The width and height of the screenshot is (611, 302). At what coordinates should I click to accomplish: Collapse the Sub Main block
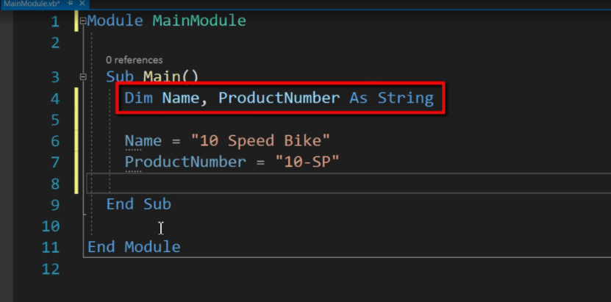[x=83, y=77]
